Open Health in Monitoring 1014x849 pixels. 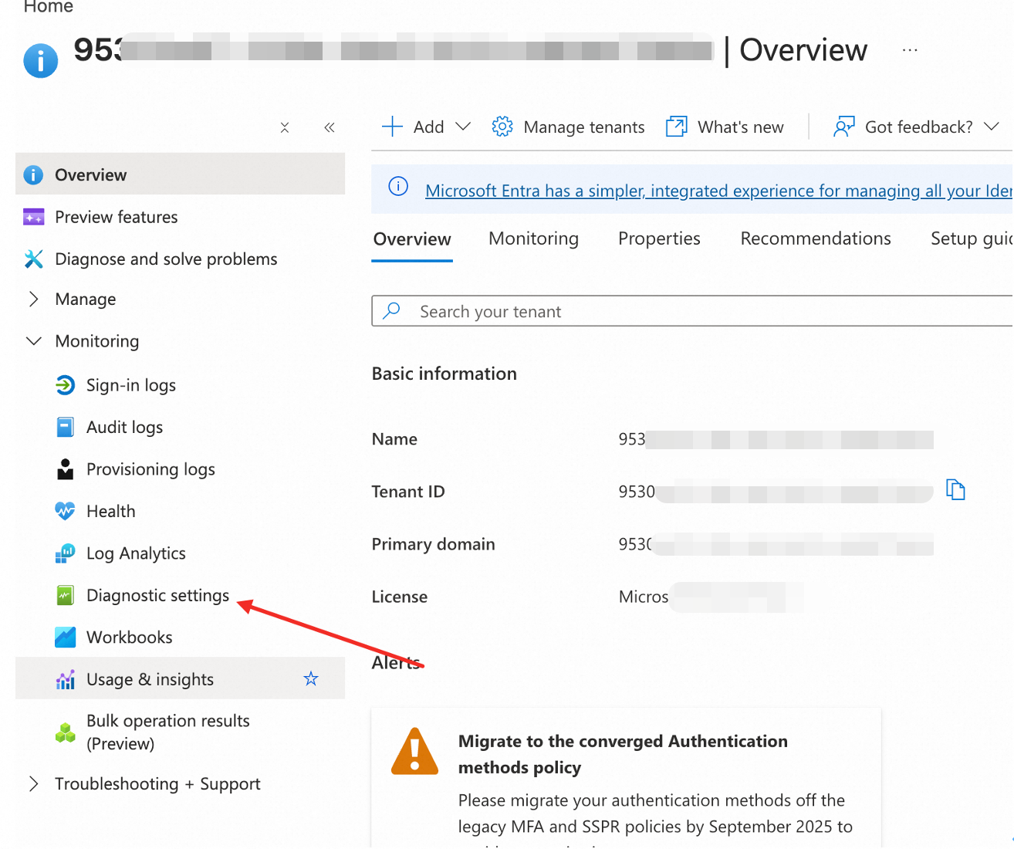(110, 511)
